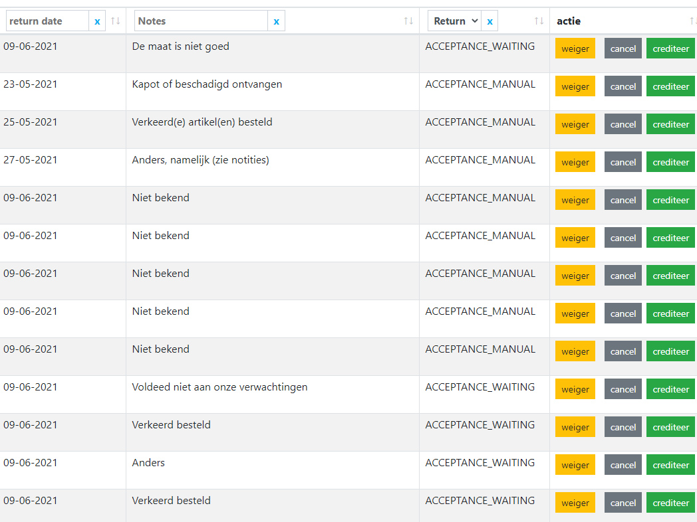Click the actie column header
The image size is (697, 522).
click(x=569, y=21)
